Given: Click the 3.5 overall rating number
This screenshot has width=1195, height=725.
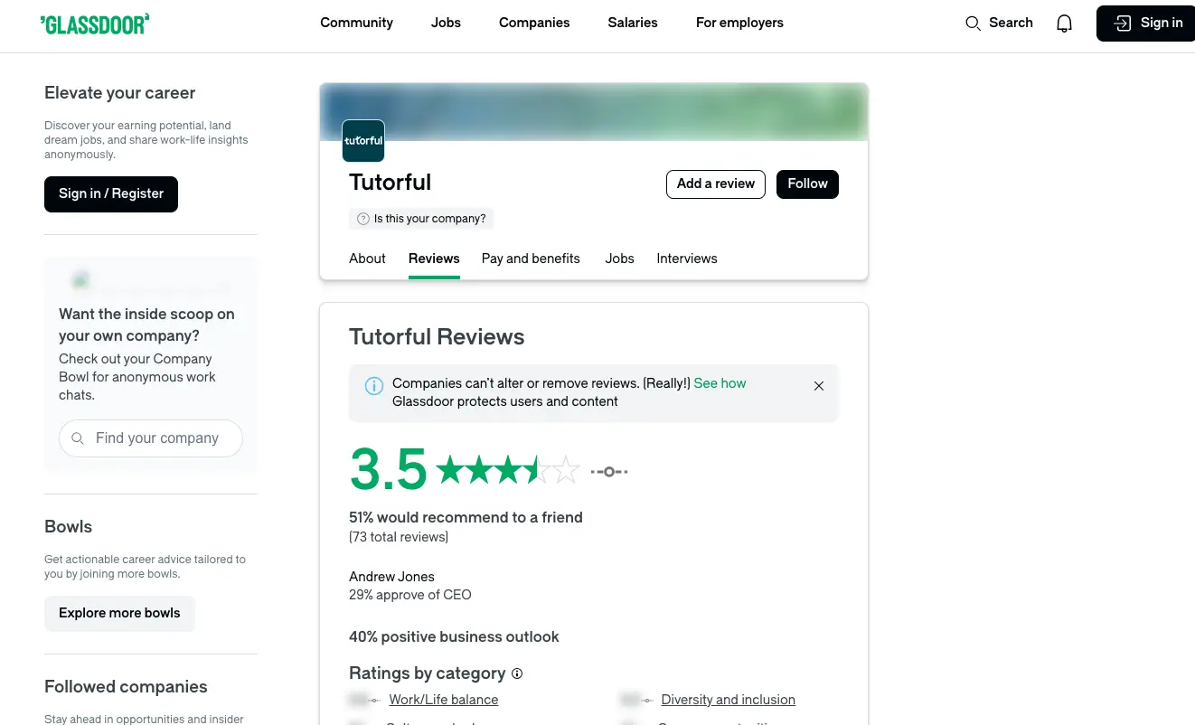Looking at the screenshot, I should [x=388, y=470].
